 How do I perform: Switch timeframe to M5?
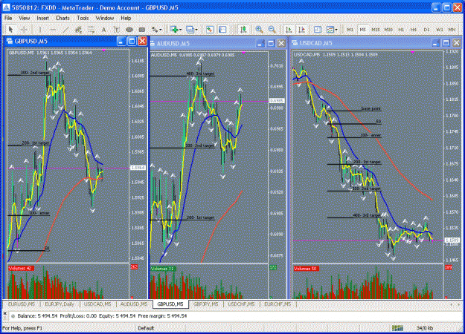pyautogui.click(x=362, y=30)
